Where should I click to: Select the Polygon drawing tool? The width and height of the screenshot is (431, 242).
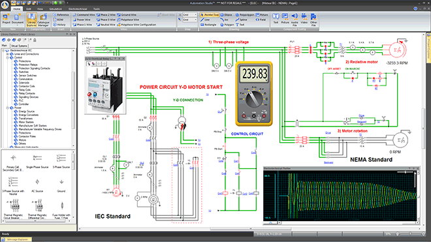click(227, 25)
